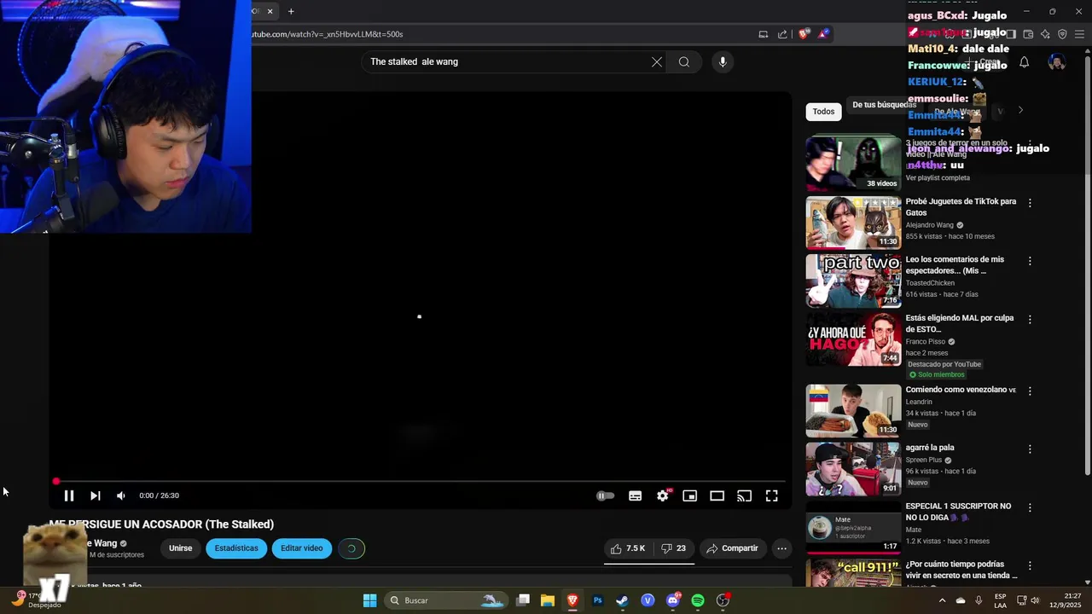Click the browser address bar
The height and width of the screenshot is (614, 1092).
pos(499,34)
